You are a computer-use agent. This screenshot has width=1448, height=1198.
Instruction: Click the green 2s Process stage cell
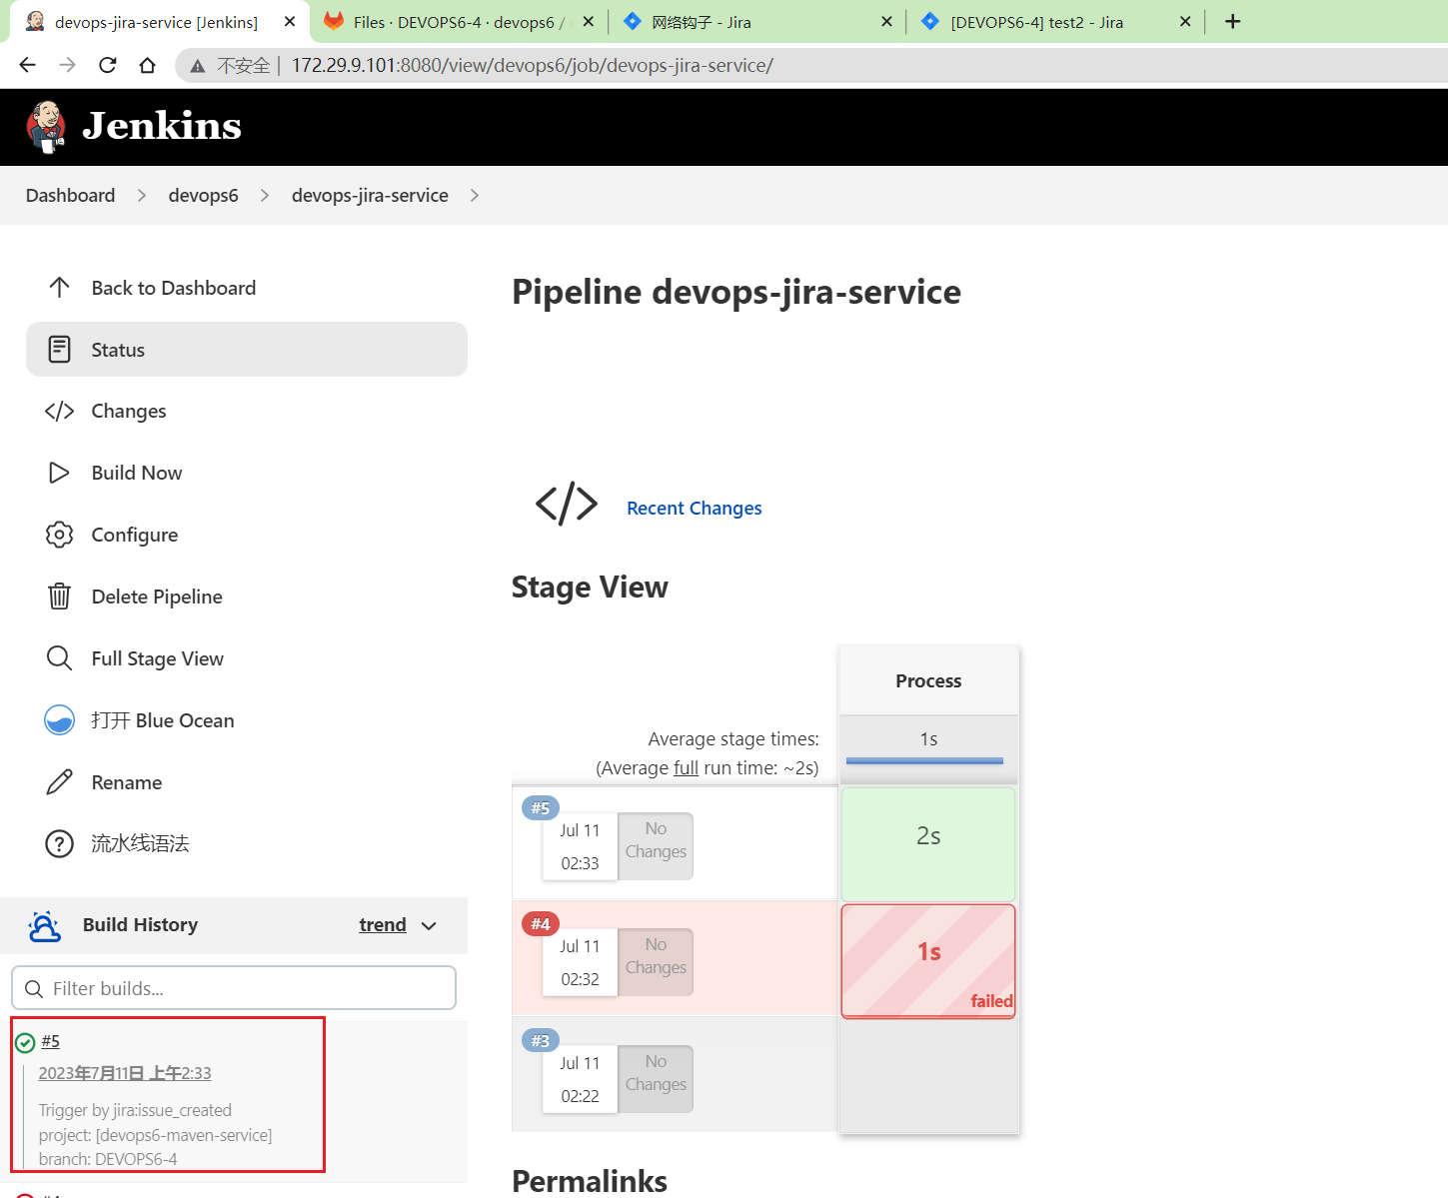[x=928, y=844]
